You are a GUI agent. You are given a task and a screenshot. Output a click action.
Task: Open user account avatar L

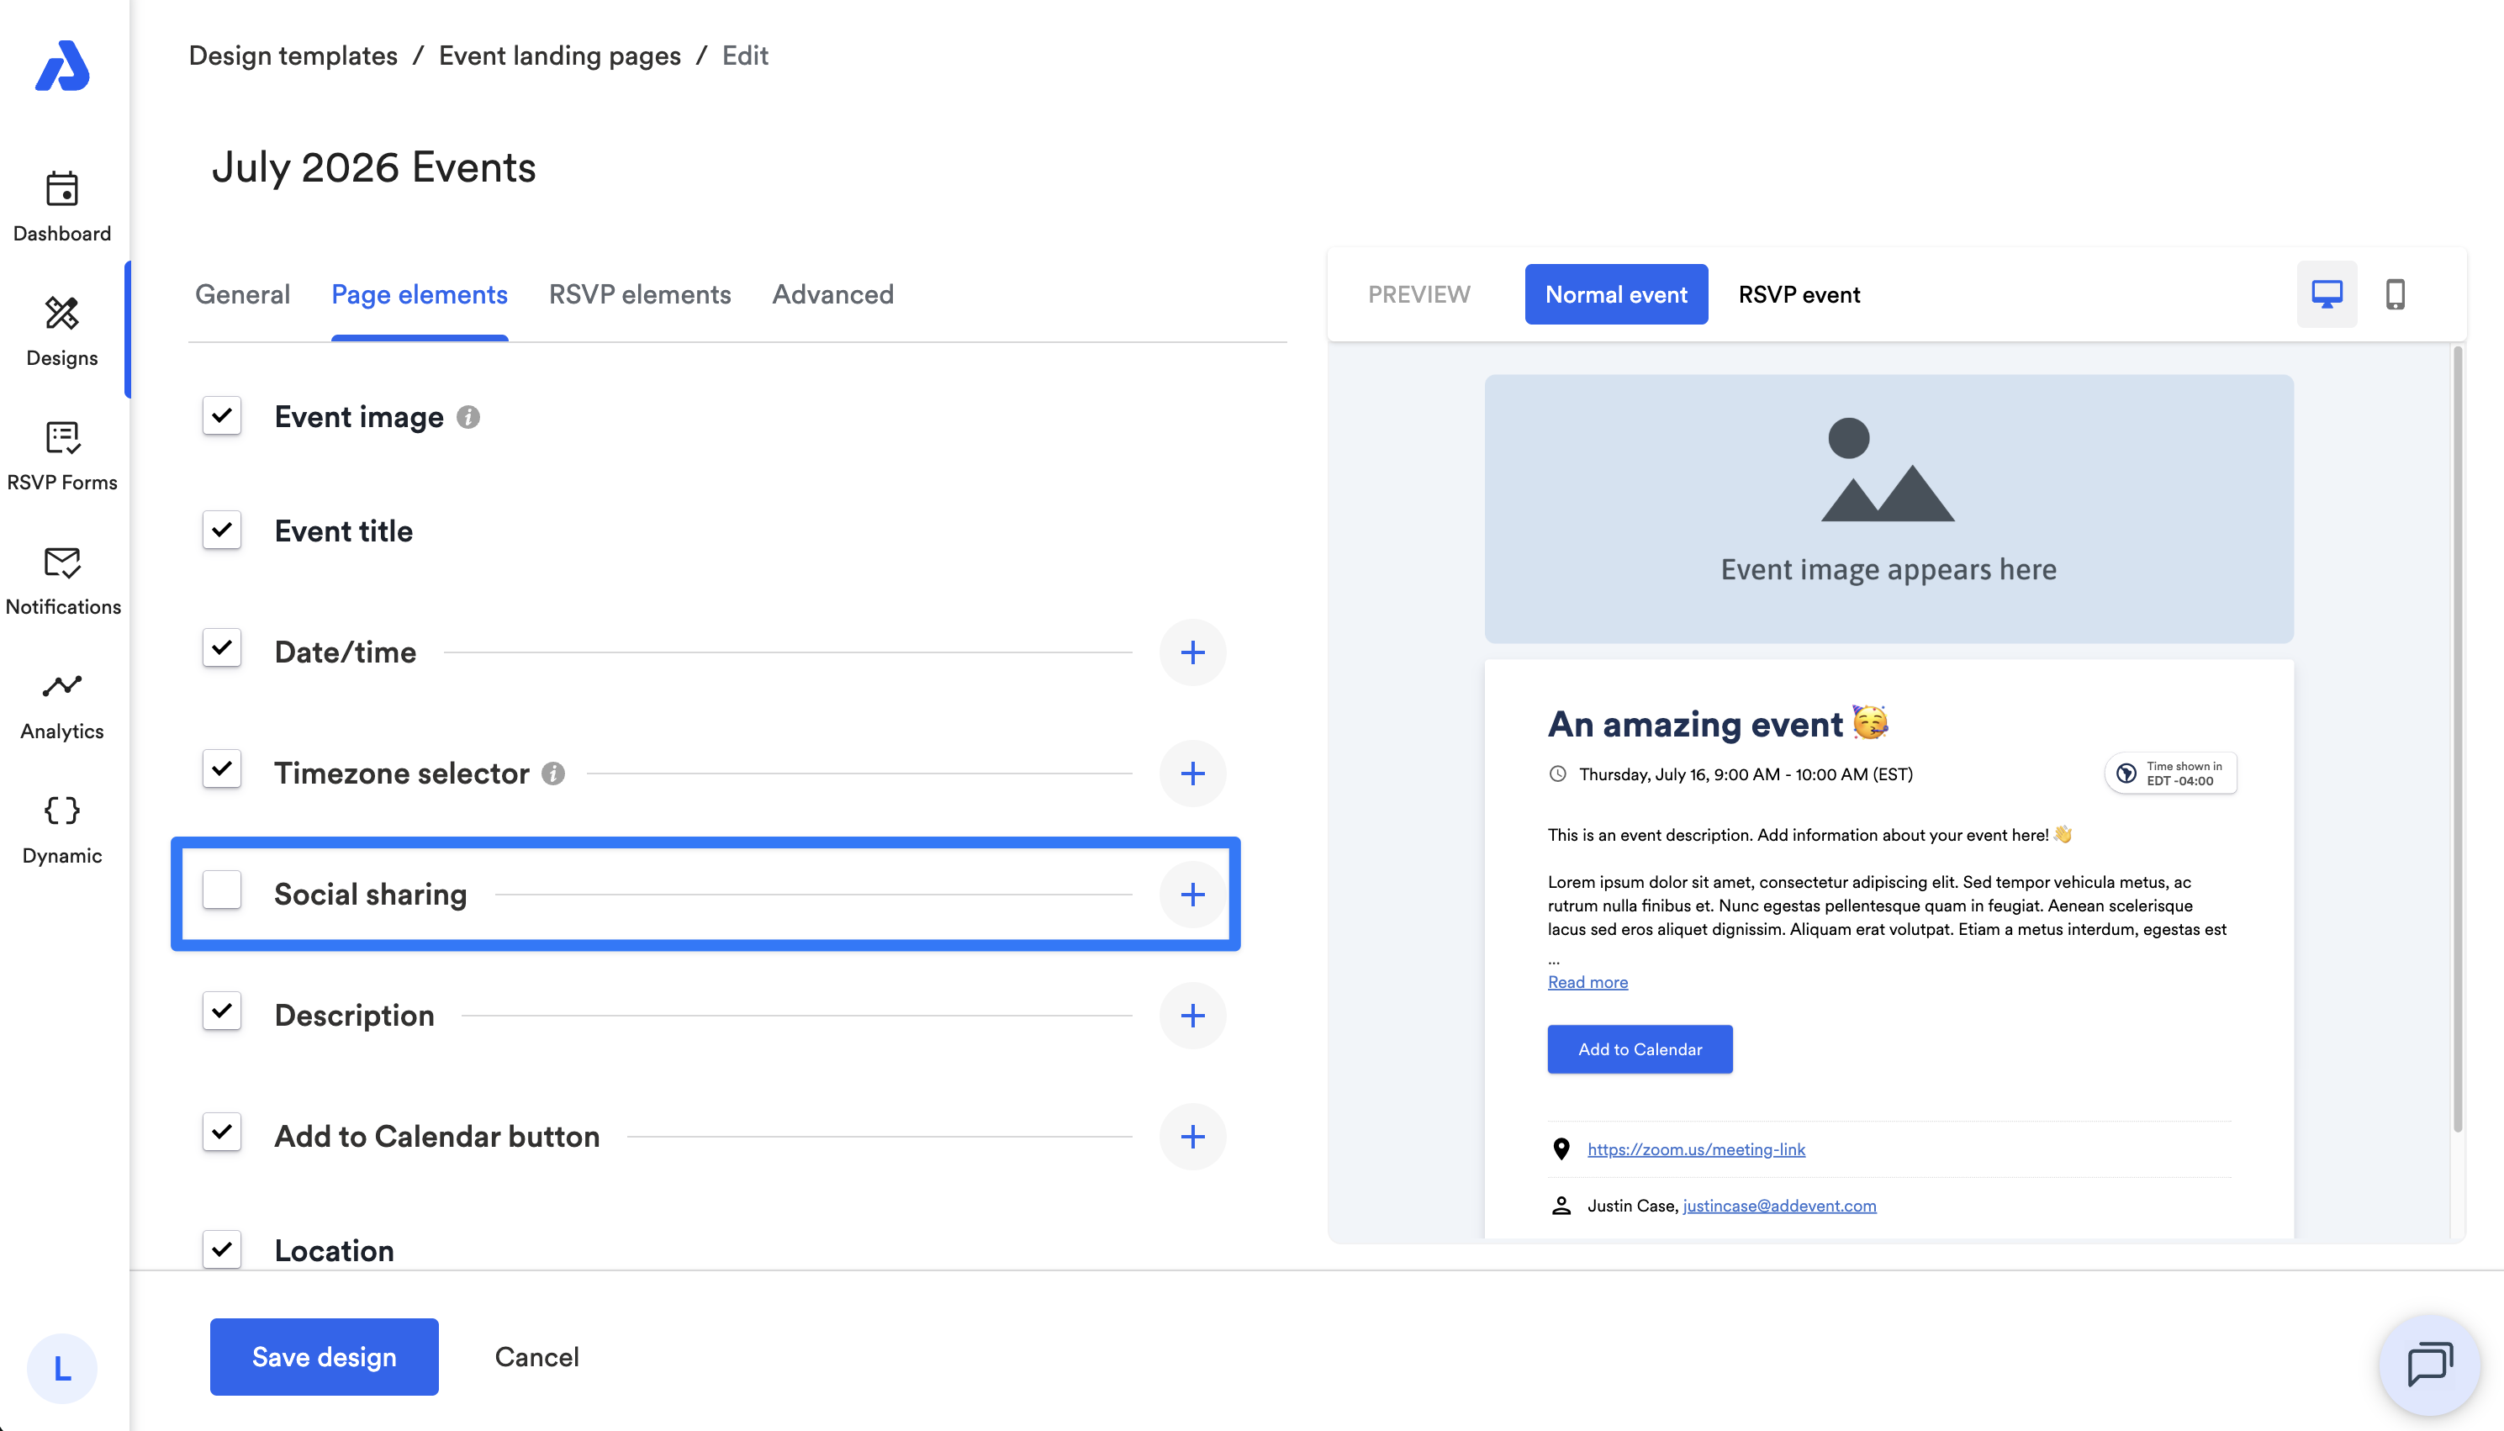(62, 1368)
